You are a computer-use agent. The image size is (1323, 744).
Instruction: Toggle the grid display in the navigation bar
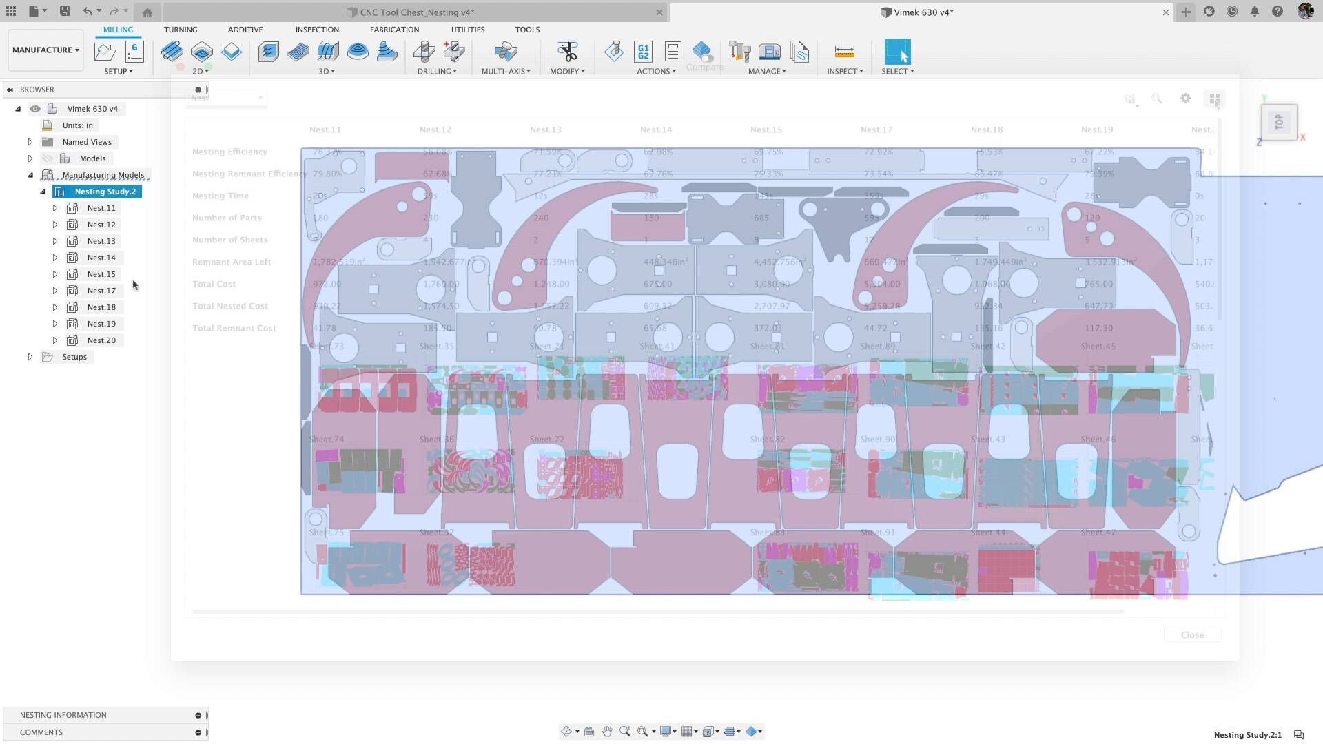click(688, 732)
